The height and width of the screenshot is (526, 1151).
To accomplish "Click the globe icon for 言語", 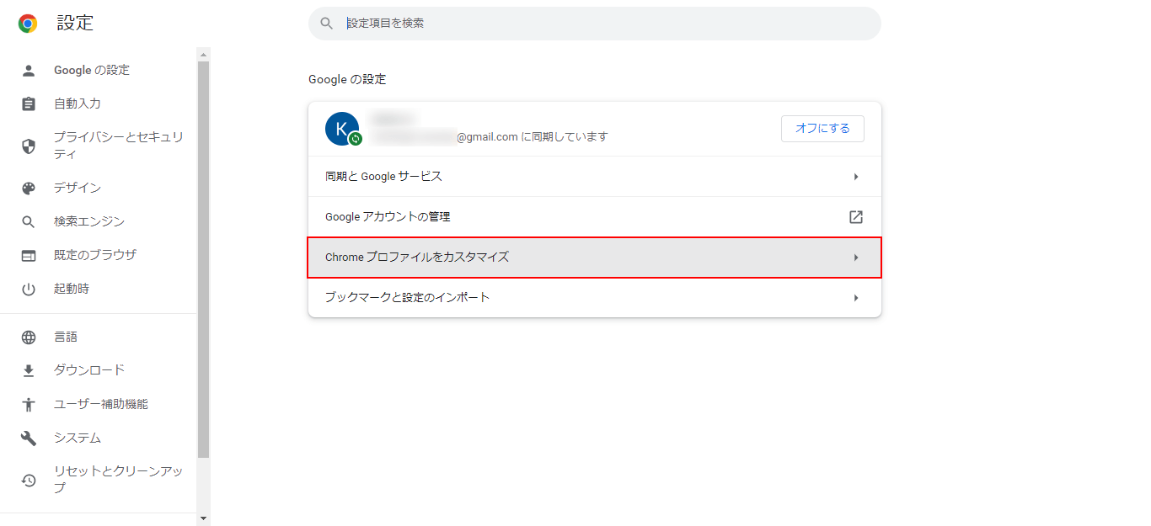I will pyautogui.click(x=29, y=337).
